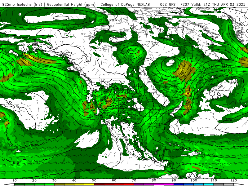Click the white right arrow cap of the color bar
The width and height of the screenshot is (248, 186).
click(x=239, y=184)
